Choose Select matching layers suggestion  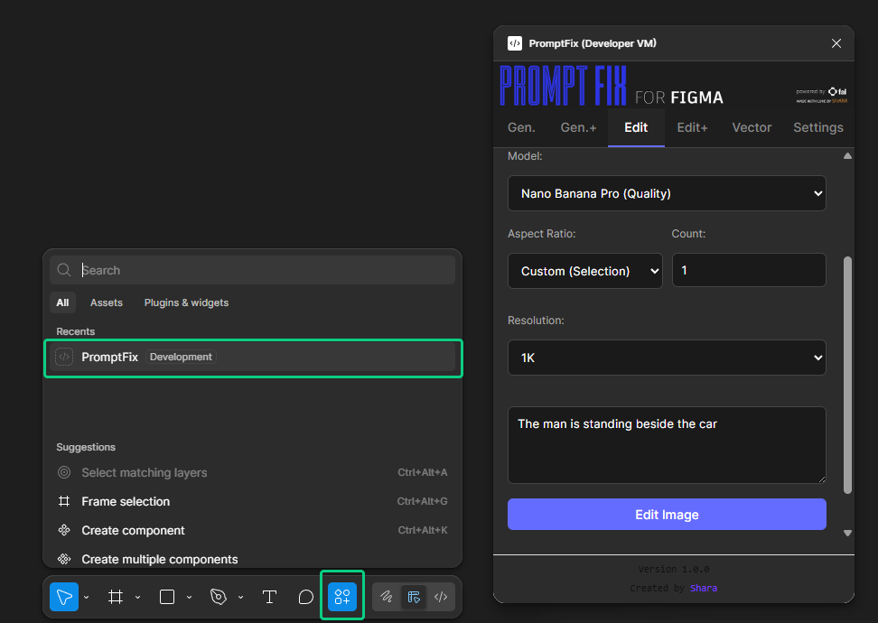(253, 472)
